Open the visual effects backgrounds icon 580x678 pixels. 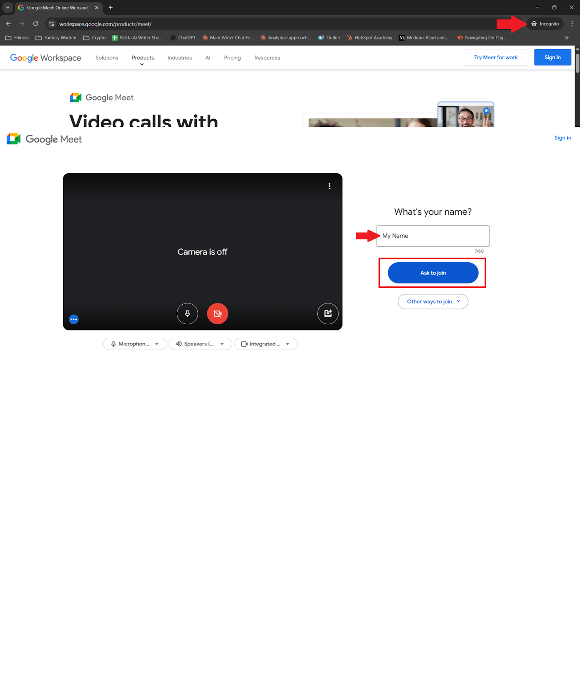(x=328, y=314)
